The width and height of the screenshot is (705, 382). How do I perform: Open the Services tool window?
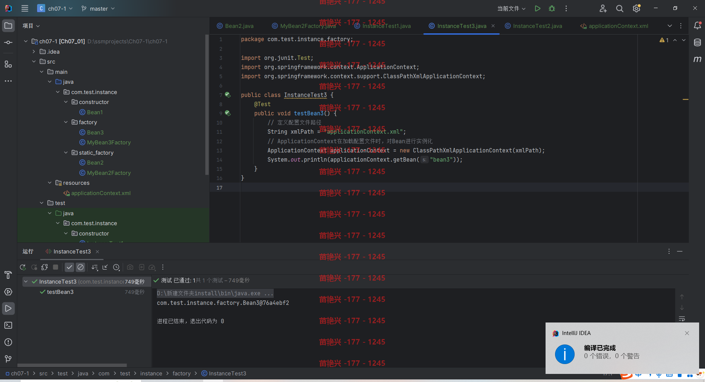(x=8, y=292)
